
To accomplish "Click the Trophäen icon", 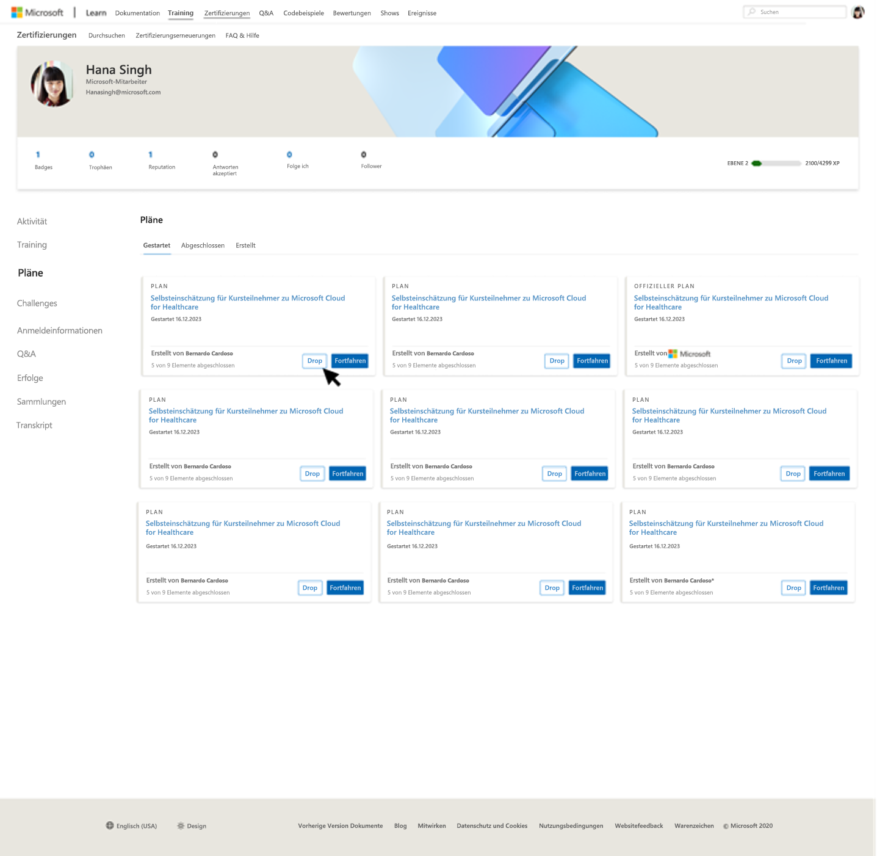I will 92,154.
